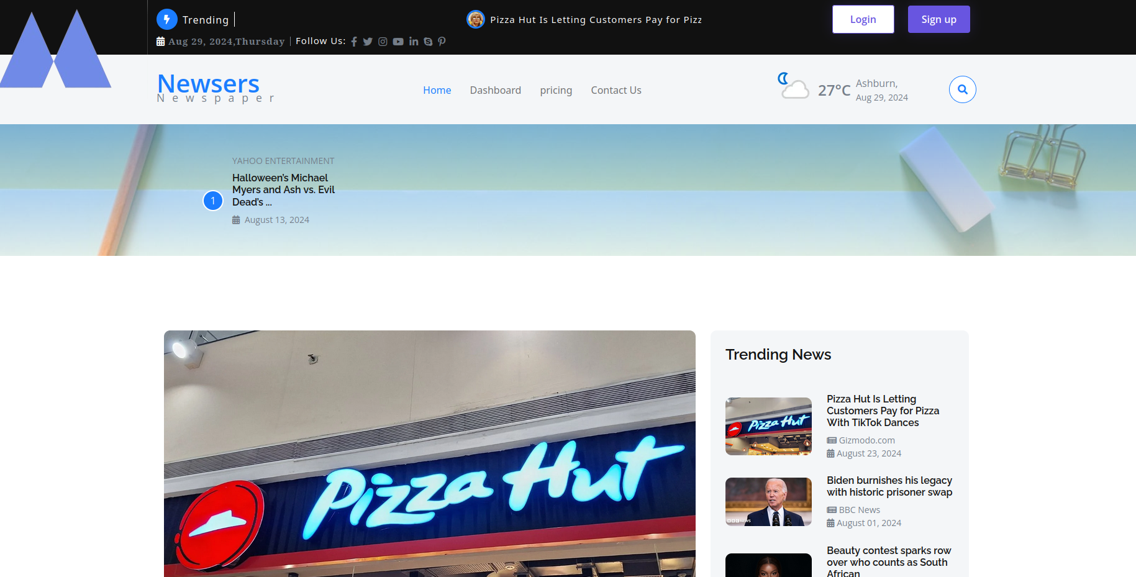Open the YouTube follow icon
Screen dimensions: 1136x577
[x=398, y=42]
